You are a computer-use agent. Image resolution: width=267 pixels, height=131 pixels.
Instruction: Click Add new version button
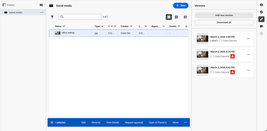coord(224,15)
